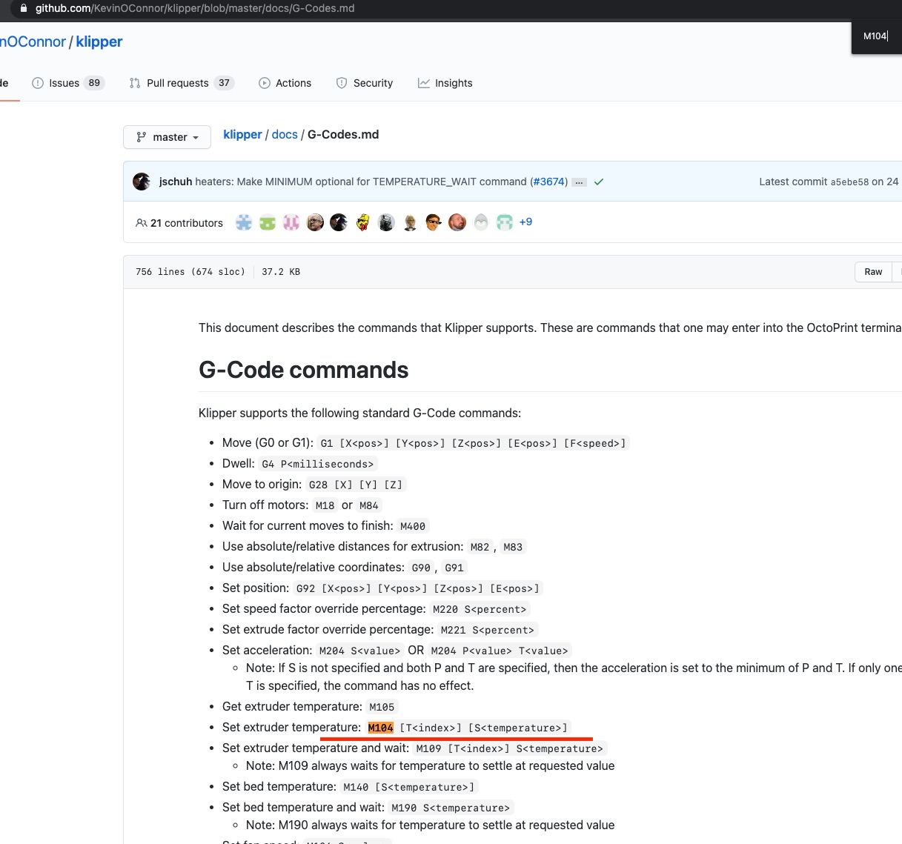Click the M400 code snippet
902x844 pixels.
point(413,526)
